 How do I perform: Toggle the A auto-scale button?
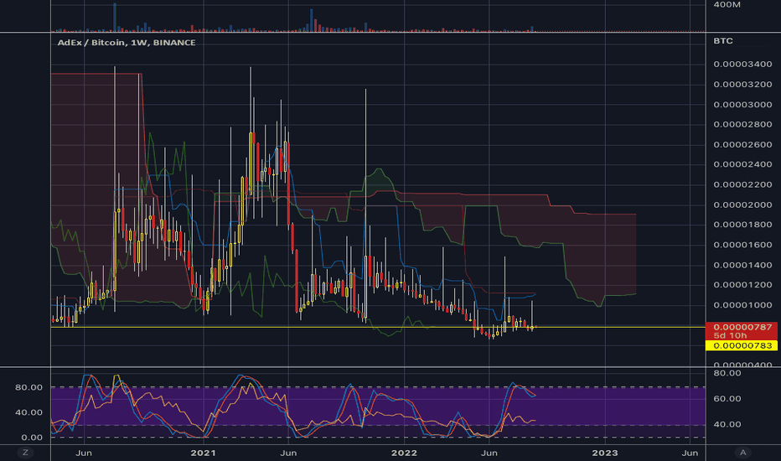[x=742, y=453]
